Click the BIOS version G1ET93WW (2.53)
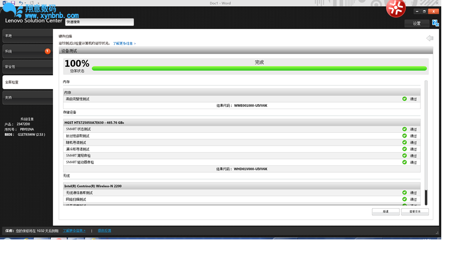Viewport: 455px width, 256px height. pyautogui.click(x=31, y=135)
